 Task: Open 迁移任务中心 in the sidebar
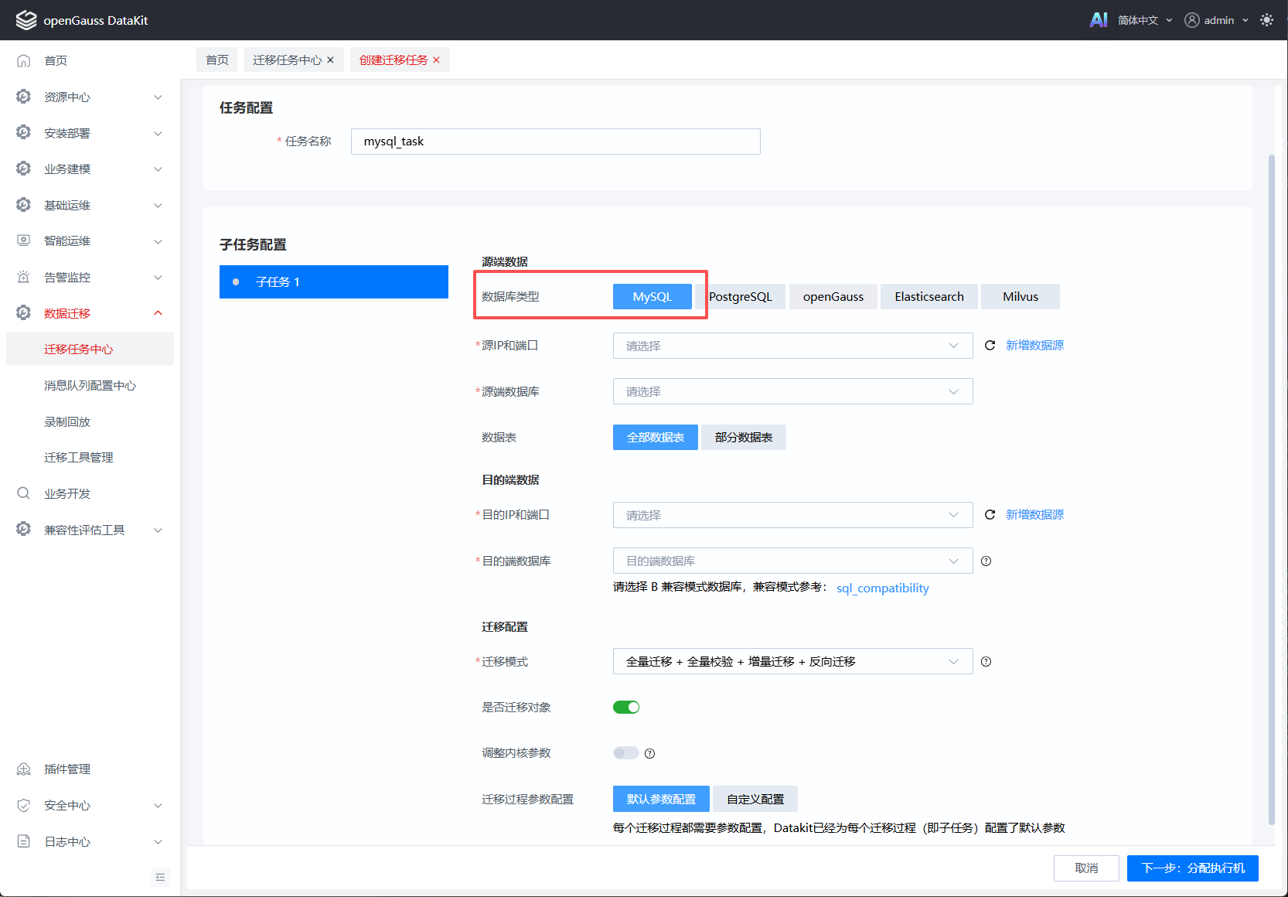90,350
